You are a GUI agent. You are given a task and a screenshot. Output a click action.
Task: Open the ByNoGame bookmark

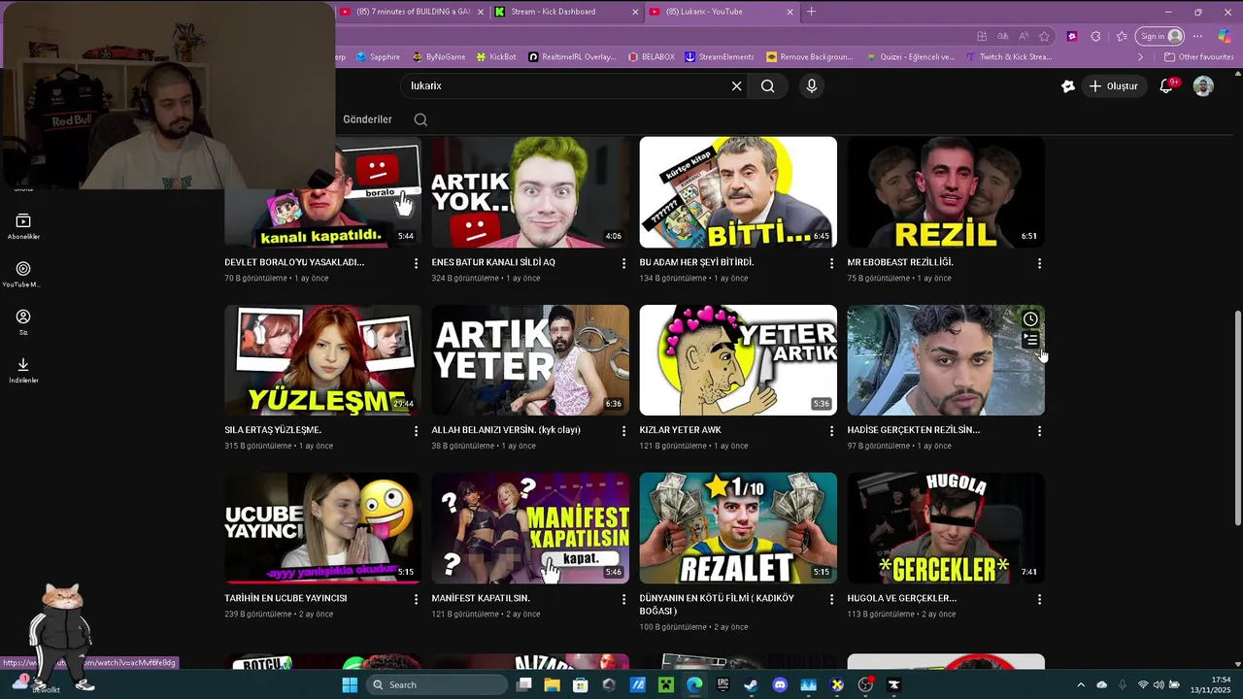pos(439,56)
